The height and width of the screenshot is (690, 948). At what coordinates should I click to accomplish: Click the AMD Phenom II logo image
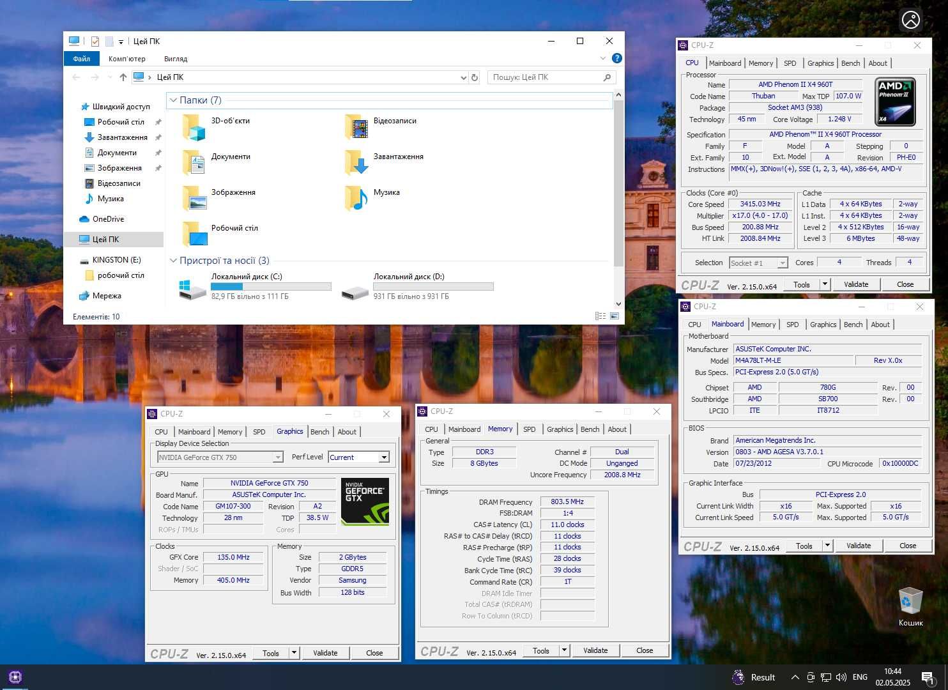tap(894, 102)
